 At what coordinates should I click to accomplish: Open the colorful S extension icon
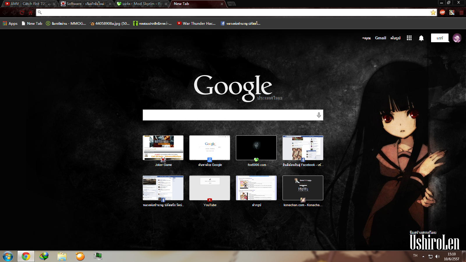452,12
